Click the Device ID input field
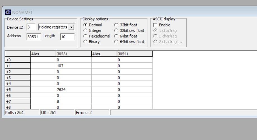Screen dimensions: 257x140 tap(31, 27)
